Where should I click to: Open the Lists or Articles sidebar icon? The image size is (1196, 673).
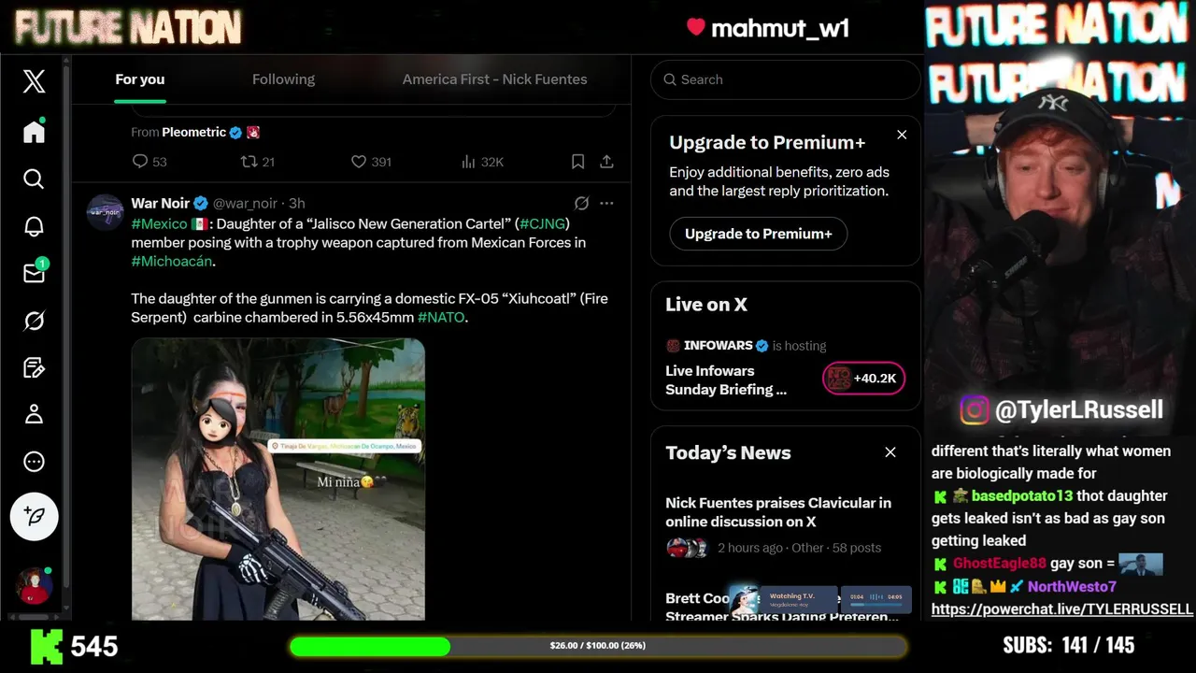(34, 367)
